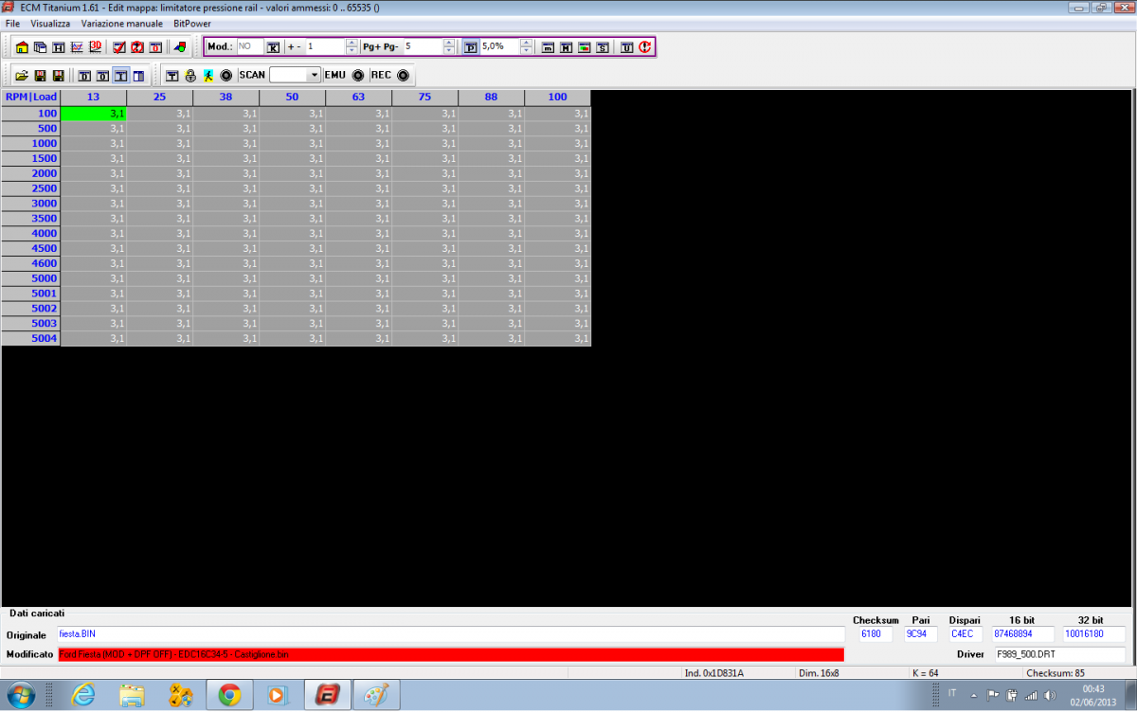Select the Load 100 column header
1137x712 pixels.
coord(557,98)
